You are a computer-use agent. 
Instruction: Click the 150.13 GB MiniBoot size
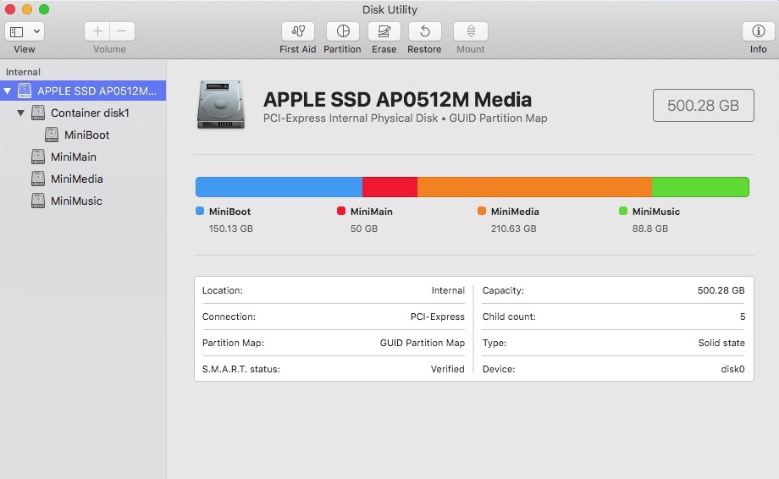click(231, 228)
